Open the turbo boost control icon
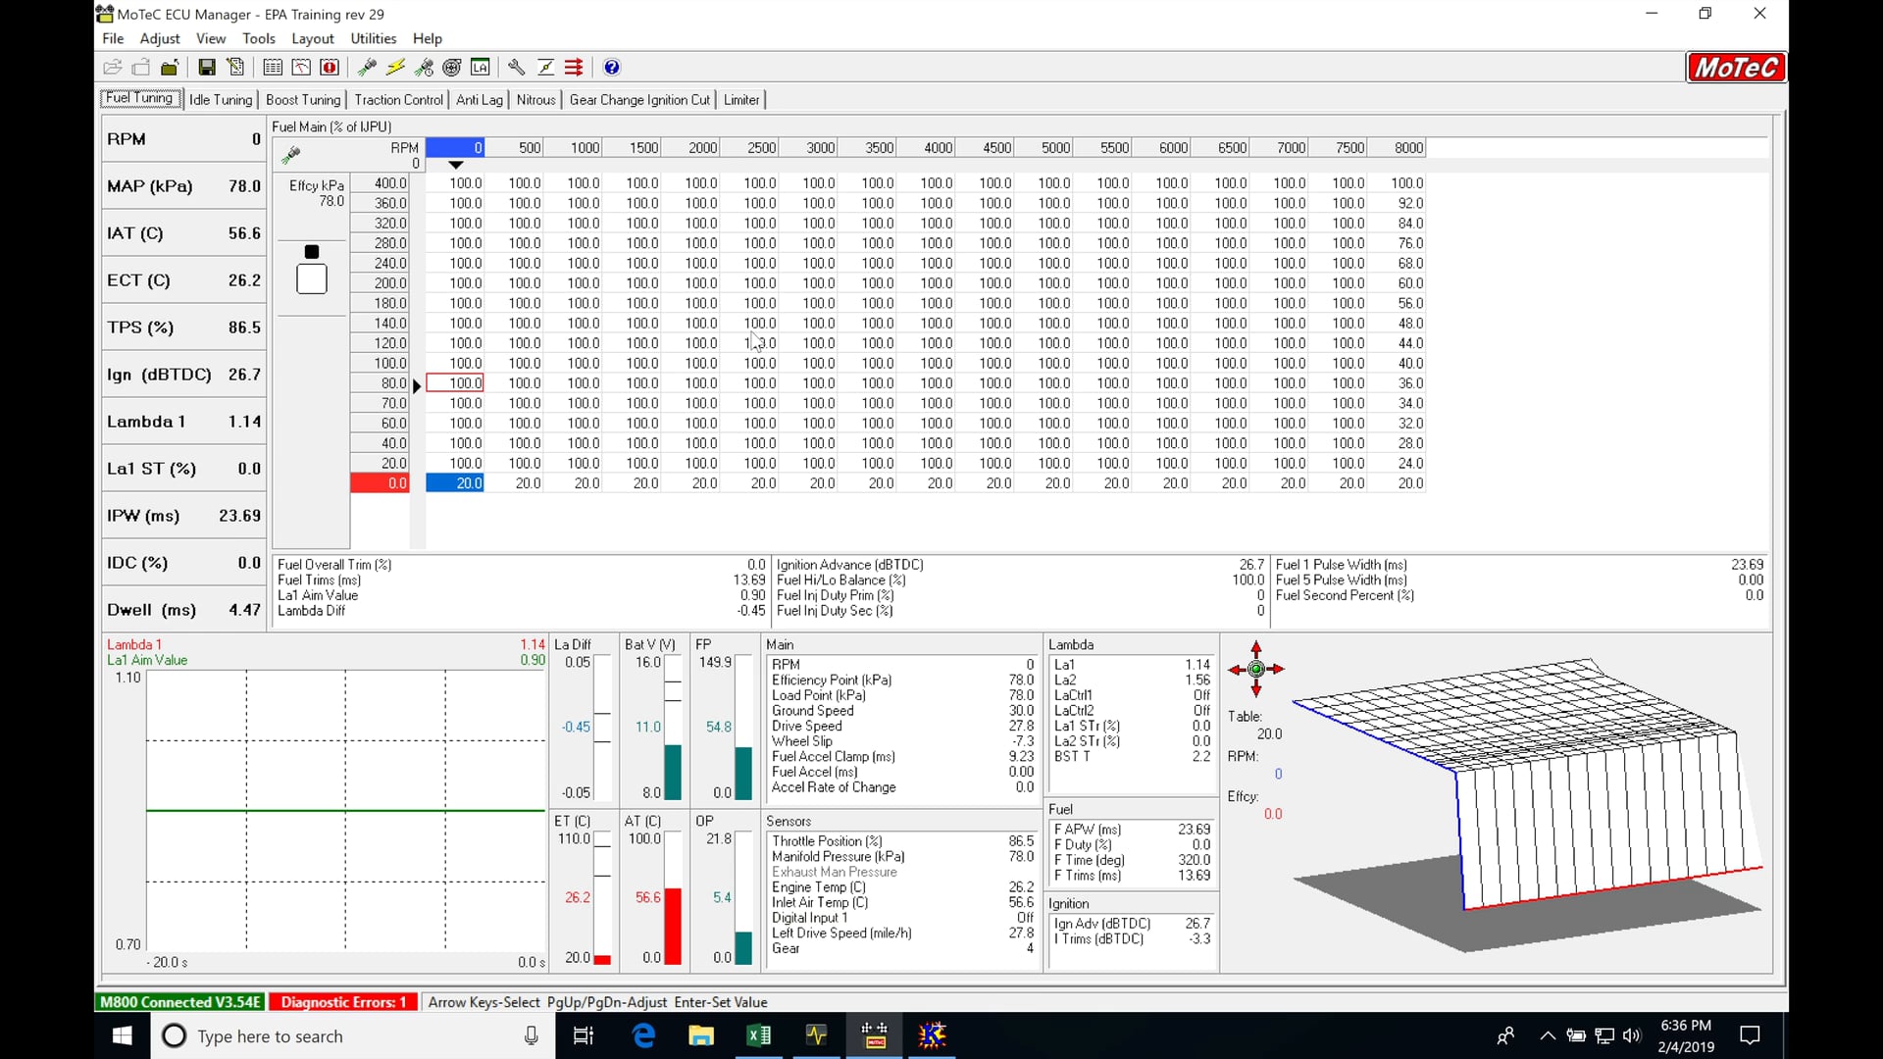Viewport: 1883px width, 1059px height. click(x=451, y=67)
